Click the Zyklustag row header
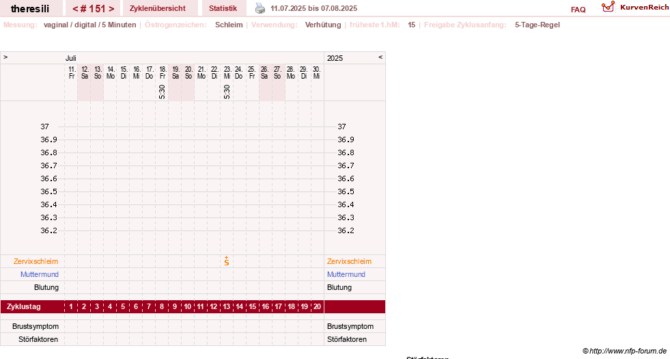The image size is (670, 359). click(x=24, y=307)
